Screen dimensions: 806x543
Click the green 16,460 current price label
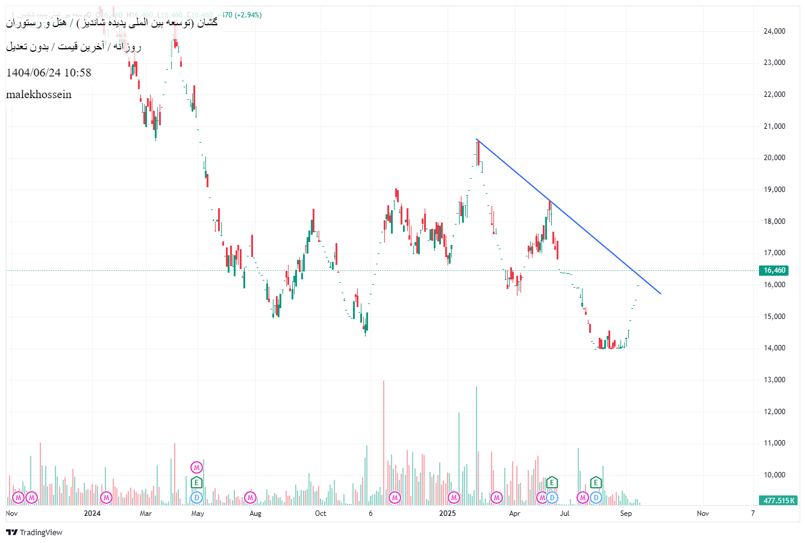click(x=774, y=270)
